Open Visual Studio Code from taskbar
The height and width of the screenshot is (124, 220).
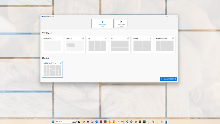pyautogui.click(x=127, y=122)
